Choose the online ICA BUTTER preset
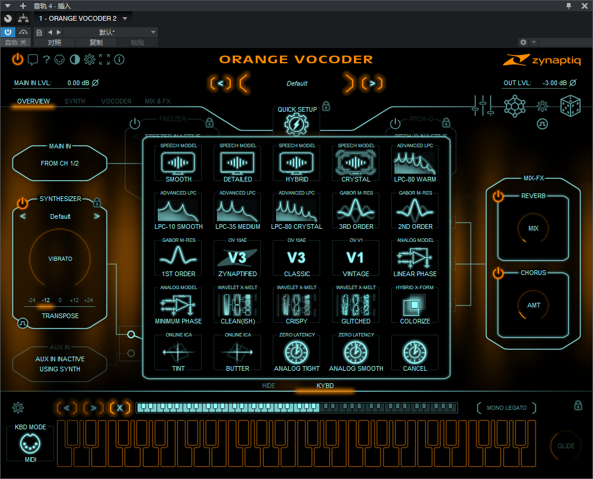The image size is (593, 479). pyautogui.click(x=237, y=352)
